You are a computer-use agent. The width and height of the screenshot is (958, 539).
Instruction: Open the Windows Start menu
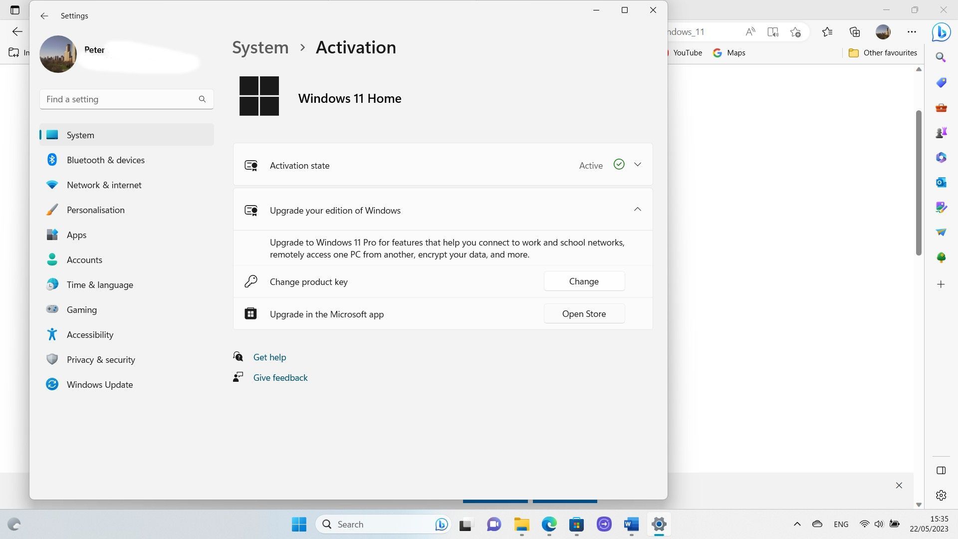pyautogui.click(x=299, y=524)
